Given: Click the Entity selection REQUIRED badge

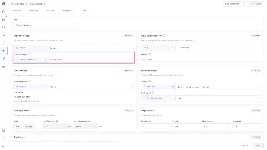Looking at the screenshot, I should pyautogui.click(x=129, y=36).
